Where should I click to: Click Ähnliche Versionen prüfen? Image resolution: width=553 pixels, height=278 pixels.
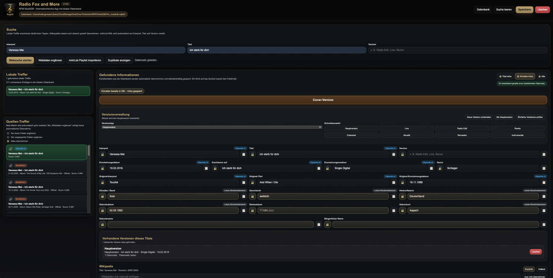point(530,117)
